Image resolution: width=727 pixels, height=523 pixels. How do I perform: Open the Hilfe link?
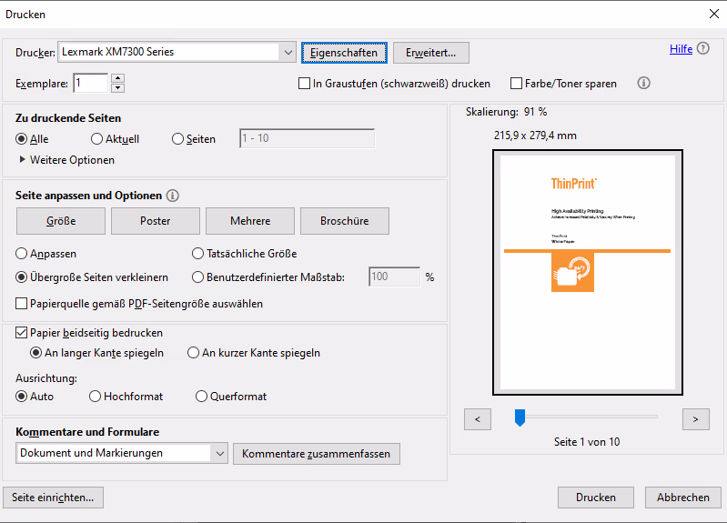(681, 49)
